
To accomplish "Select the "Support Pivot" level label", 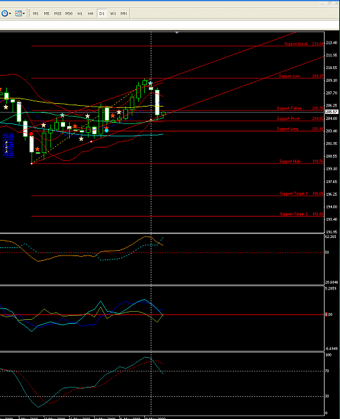I will 288,119.
